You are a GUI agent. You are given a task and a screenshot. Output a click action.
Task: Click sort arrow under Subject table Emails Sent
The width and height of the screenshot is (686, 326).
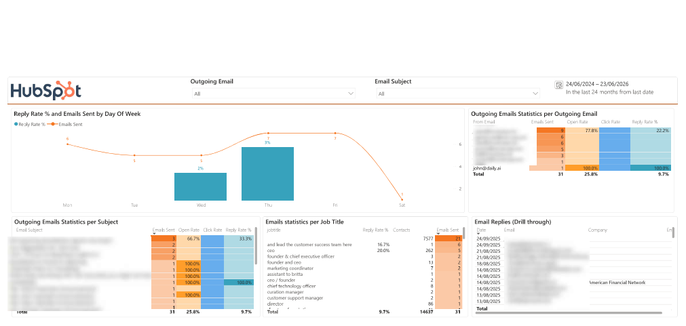(154, 234)
